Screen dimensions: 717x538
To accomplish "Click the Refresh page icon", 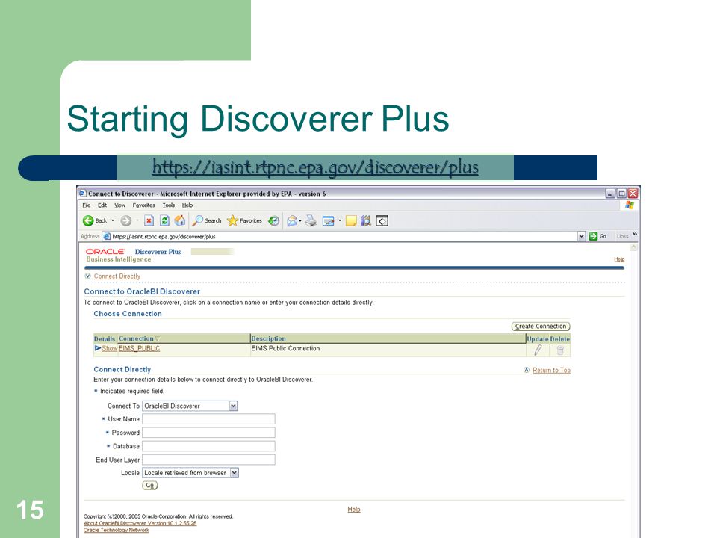I will (164, 221).
